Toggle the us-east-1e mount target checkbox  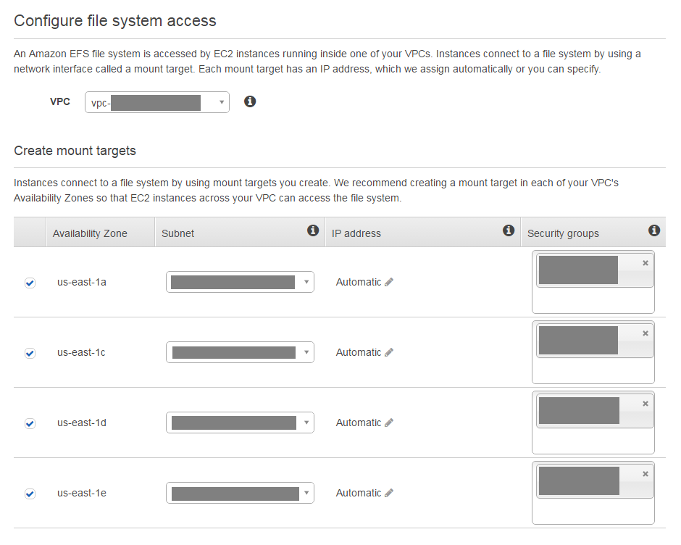(30, 494)
